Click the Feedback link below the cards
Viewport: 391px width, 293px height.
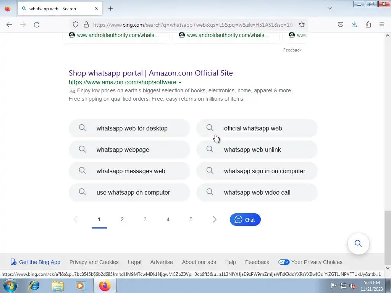pos(292,50)
